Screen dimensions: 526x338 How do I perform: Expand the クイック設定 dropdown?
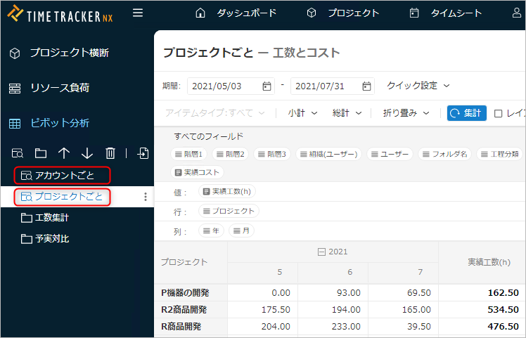(x=418, y=86)
